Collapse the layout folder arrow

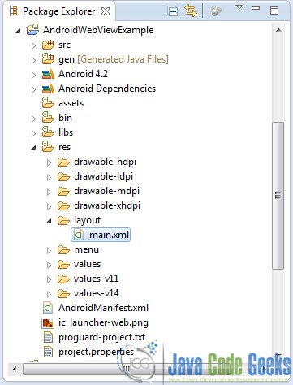pos(49,222)
